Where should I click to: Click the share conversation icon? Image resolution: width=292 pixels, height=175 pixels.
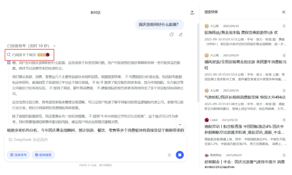[192, 12]
